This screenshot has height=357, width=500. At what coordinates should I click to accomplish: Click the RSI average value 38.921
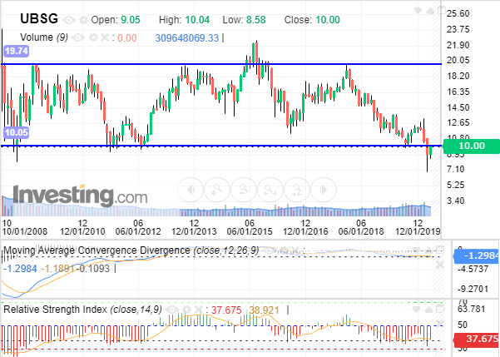point(264,310)
